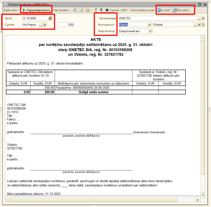Send the act via the e-mail button
This screenshot has width=211, height=207.
pyautogui.click(x=163, y=10)
